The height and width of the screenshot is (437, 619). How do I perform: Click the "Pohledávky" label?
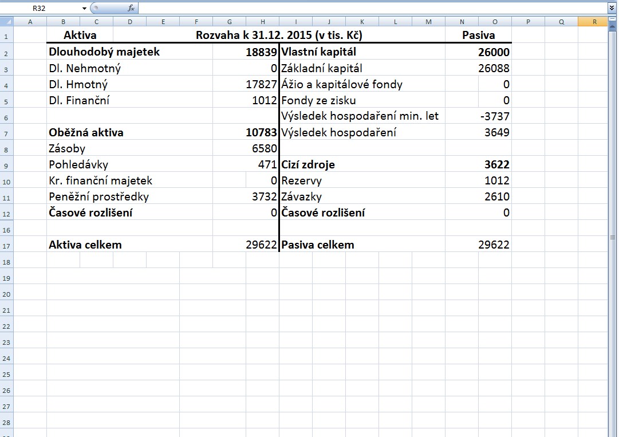(x=78, y=164)
